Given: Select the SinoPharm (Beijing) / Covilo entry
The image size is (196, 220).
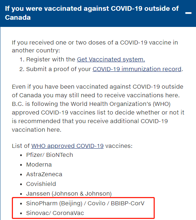Looking at the screenshot, I should [x=85, y=203].
